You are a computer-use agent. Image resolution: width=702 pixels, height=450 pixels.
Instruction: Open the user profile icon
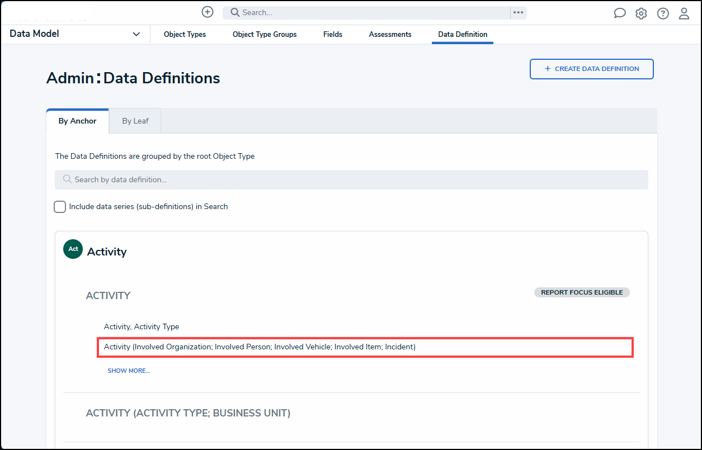684,13
